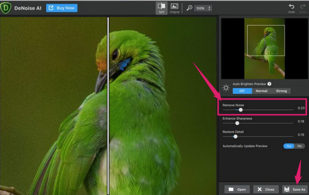309x195 pixels.
Task: Click the Automatically Update Preview label
Action: point(245,146)
